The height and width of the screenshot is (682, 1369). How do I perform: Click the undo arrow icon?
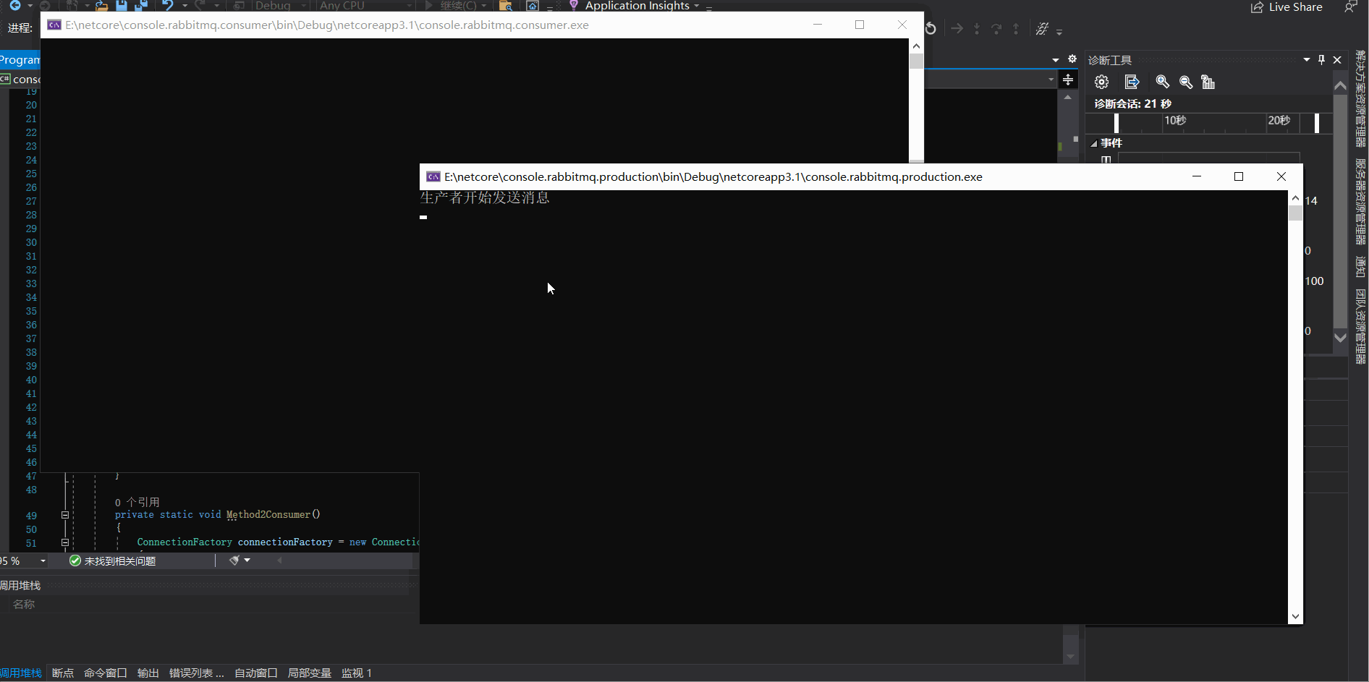[168, 5]
